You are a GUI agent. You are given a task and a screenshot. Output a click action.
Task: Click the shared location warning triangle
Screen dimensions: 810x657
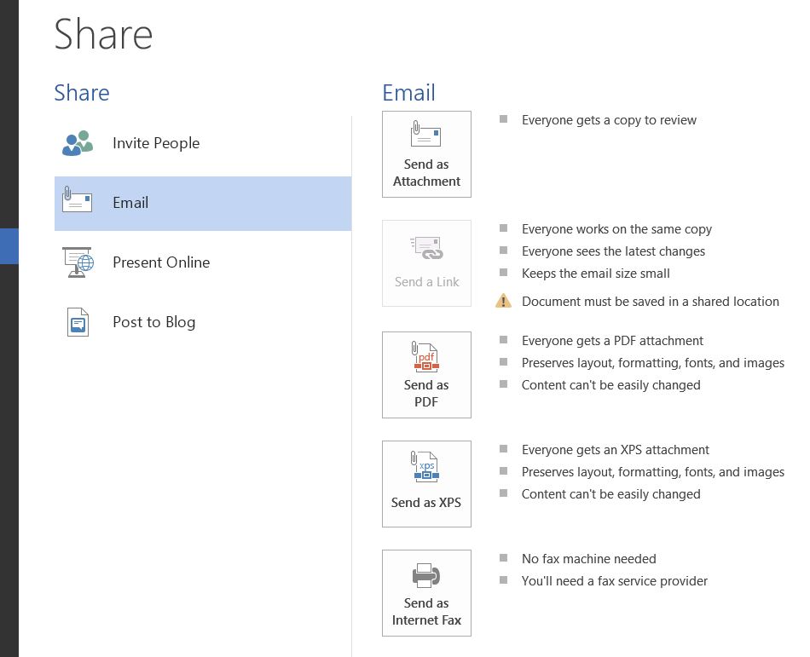coord(502,300)
